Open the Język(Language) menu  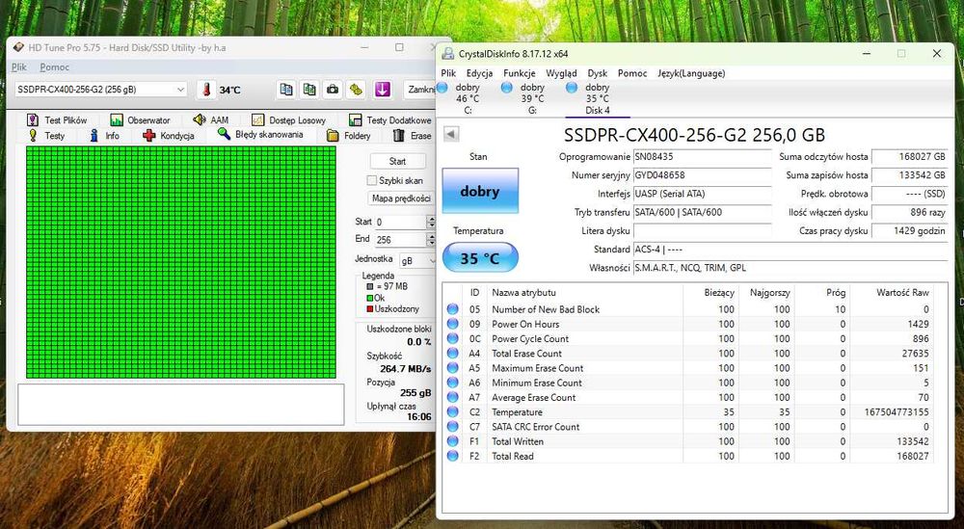[691, 73]
